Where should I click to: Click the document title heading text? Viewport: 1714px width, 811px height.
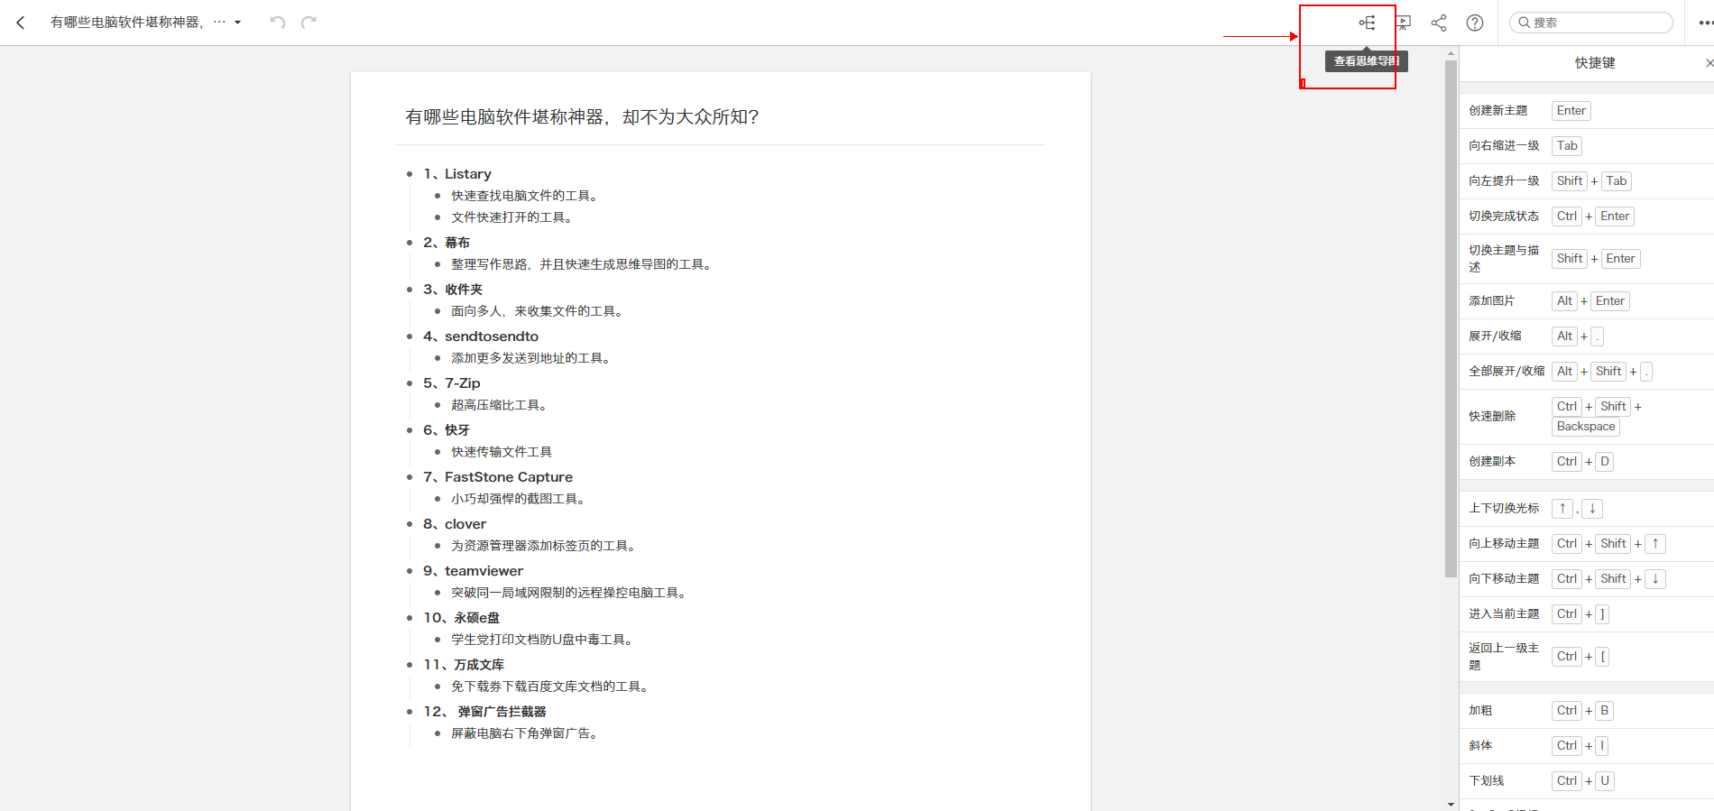(582, 117)
